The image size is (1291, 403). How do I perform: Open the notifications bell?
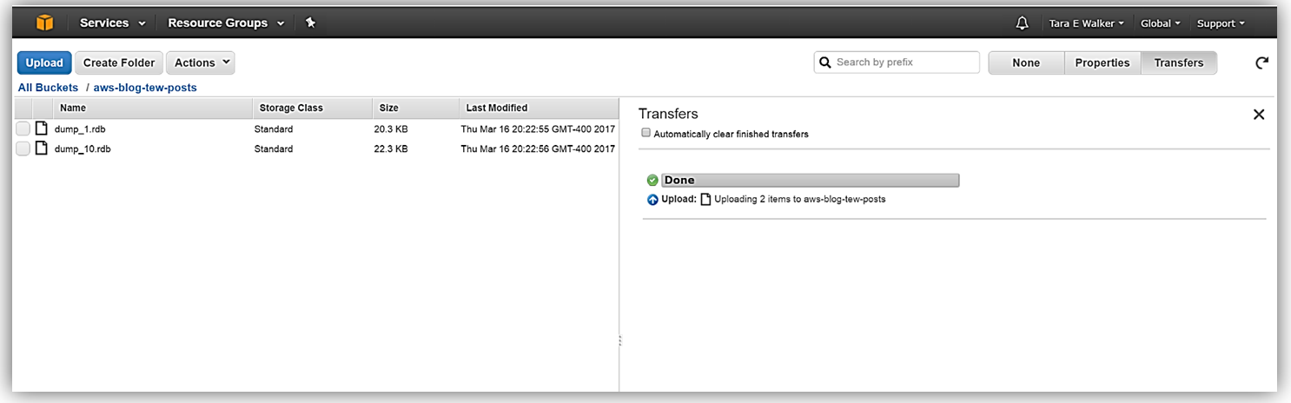(1022, 23)
